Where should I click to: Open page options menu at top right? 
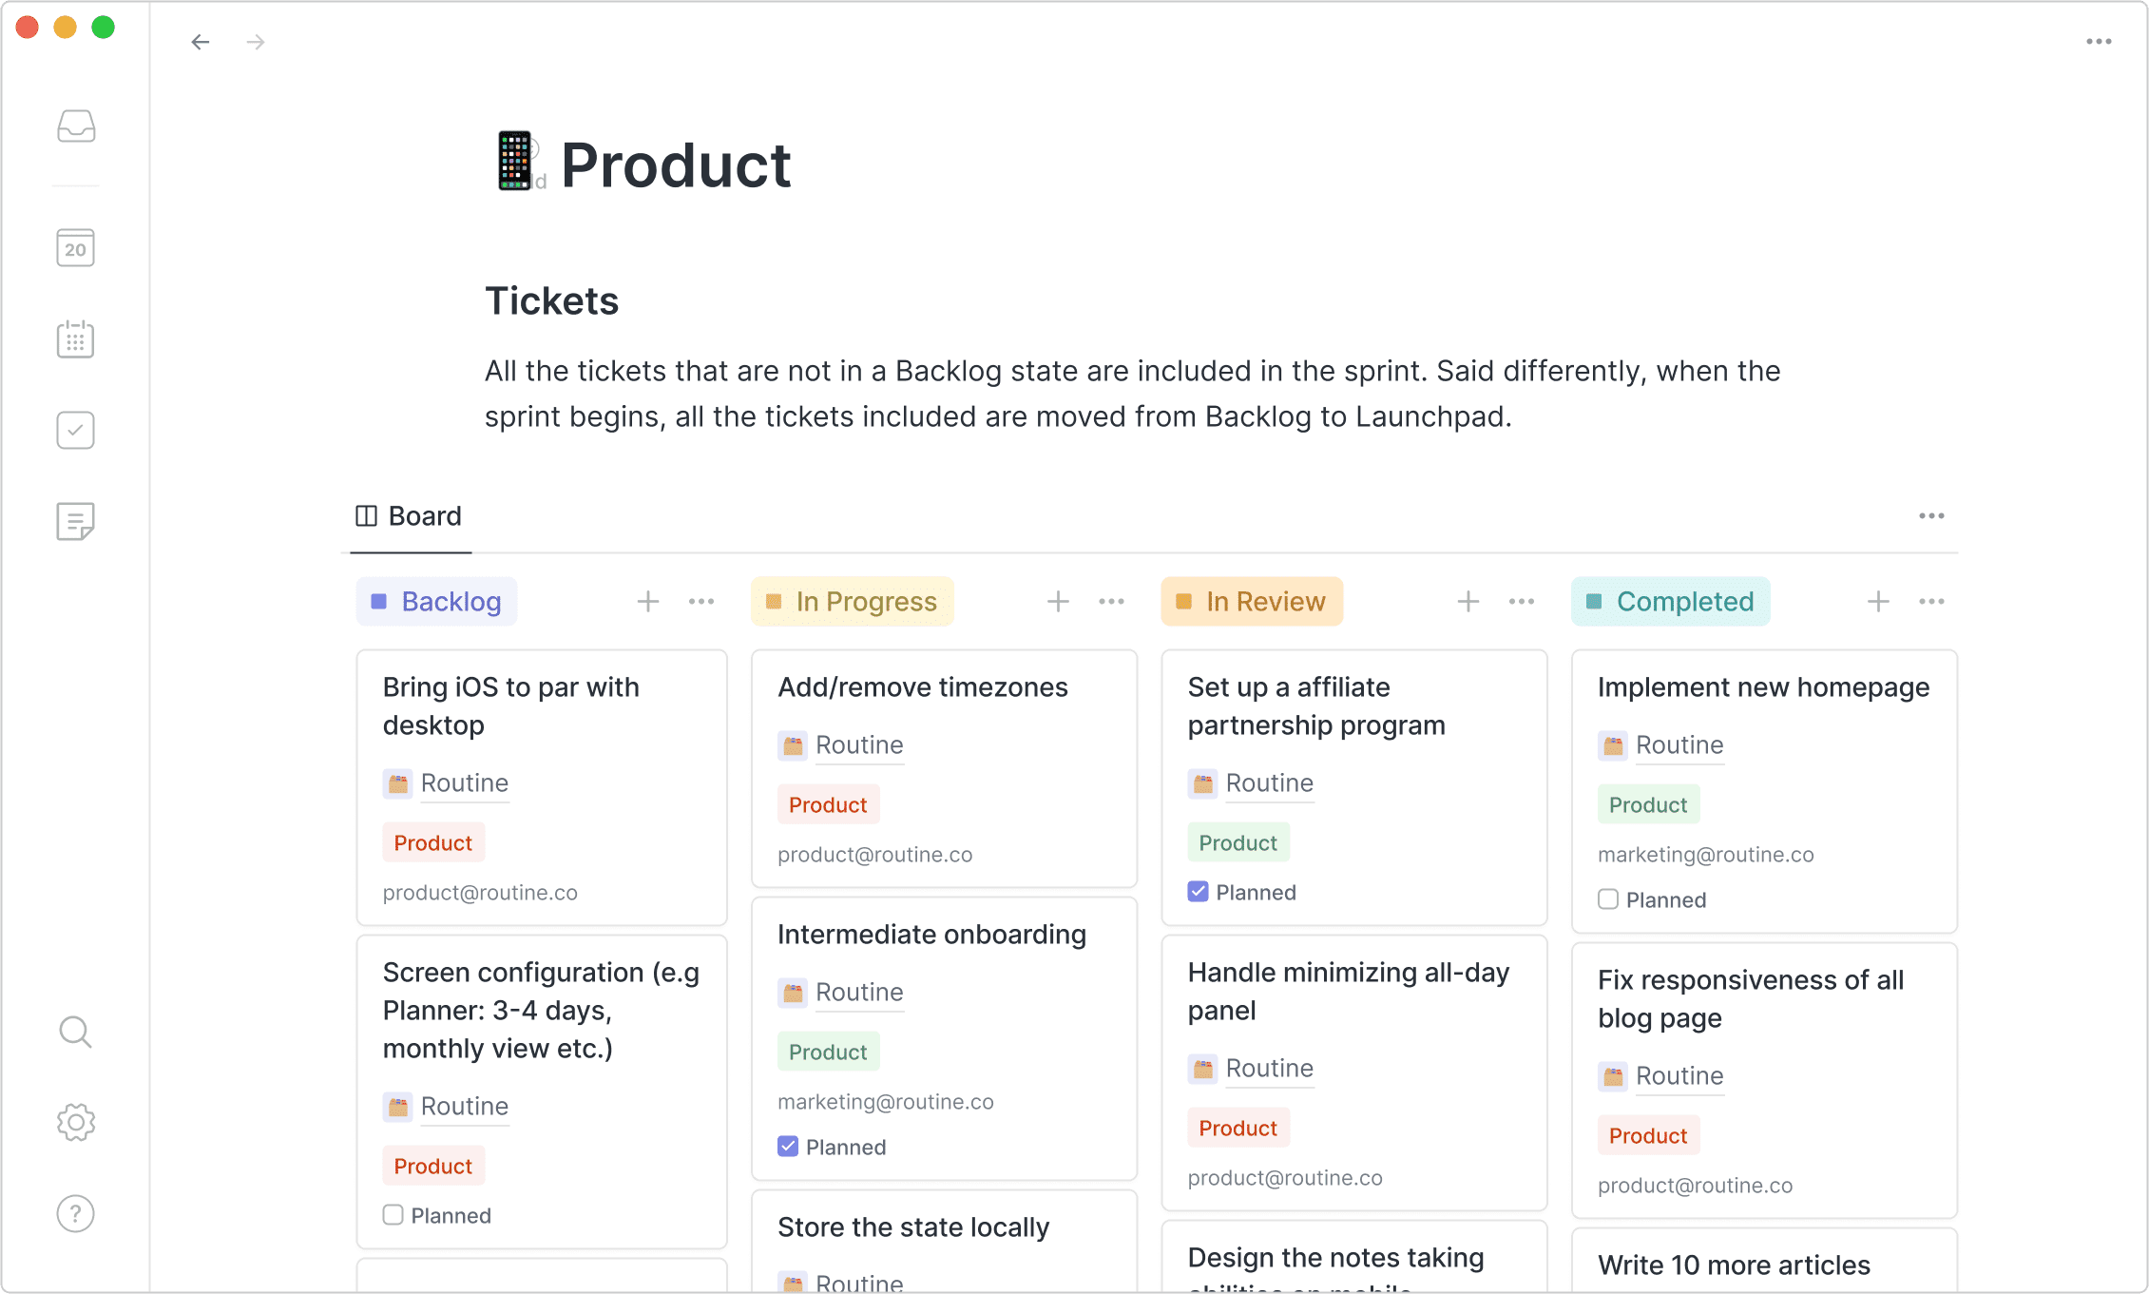click(2099, 42)
